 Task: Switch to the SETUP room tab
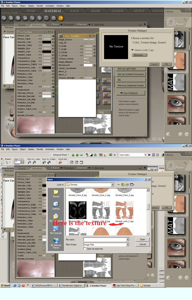pos(139,11)
